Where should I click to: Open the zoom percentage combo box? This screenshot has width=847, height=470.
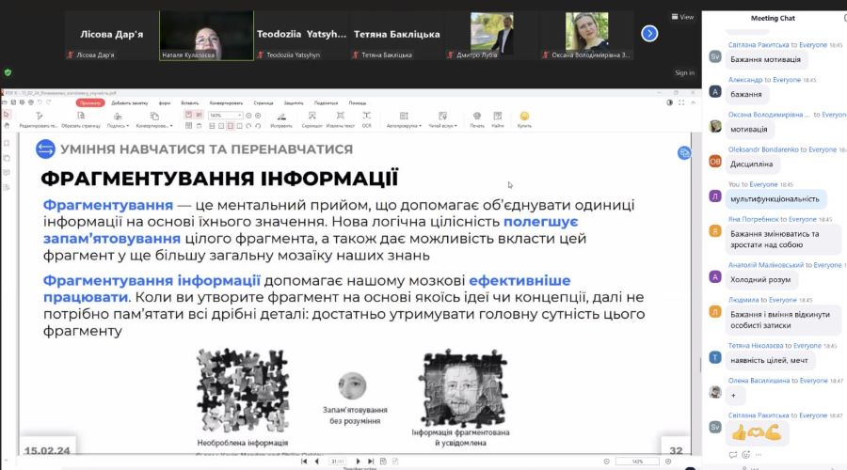(224, 115)
